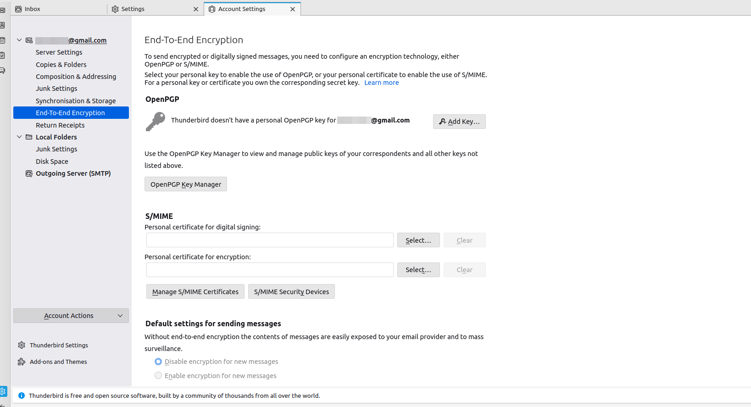Open the Tasks space icon

coord(2,56)
